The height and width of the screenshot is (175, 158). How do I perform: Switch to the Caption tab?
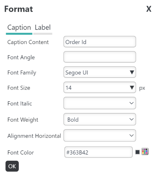pos(19,28)
